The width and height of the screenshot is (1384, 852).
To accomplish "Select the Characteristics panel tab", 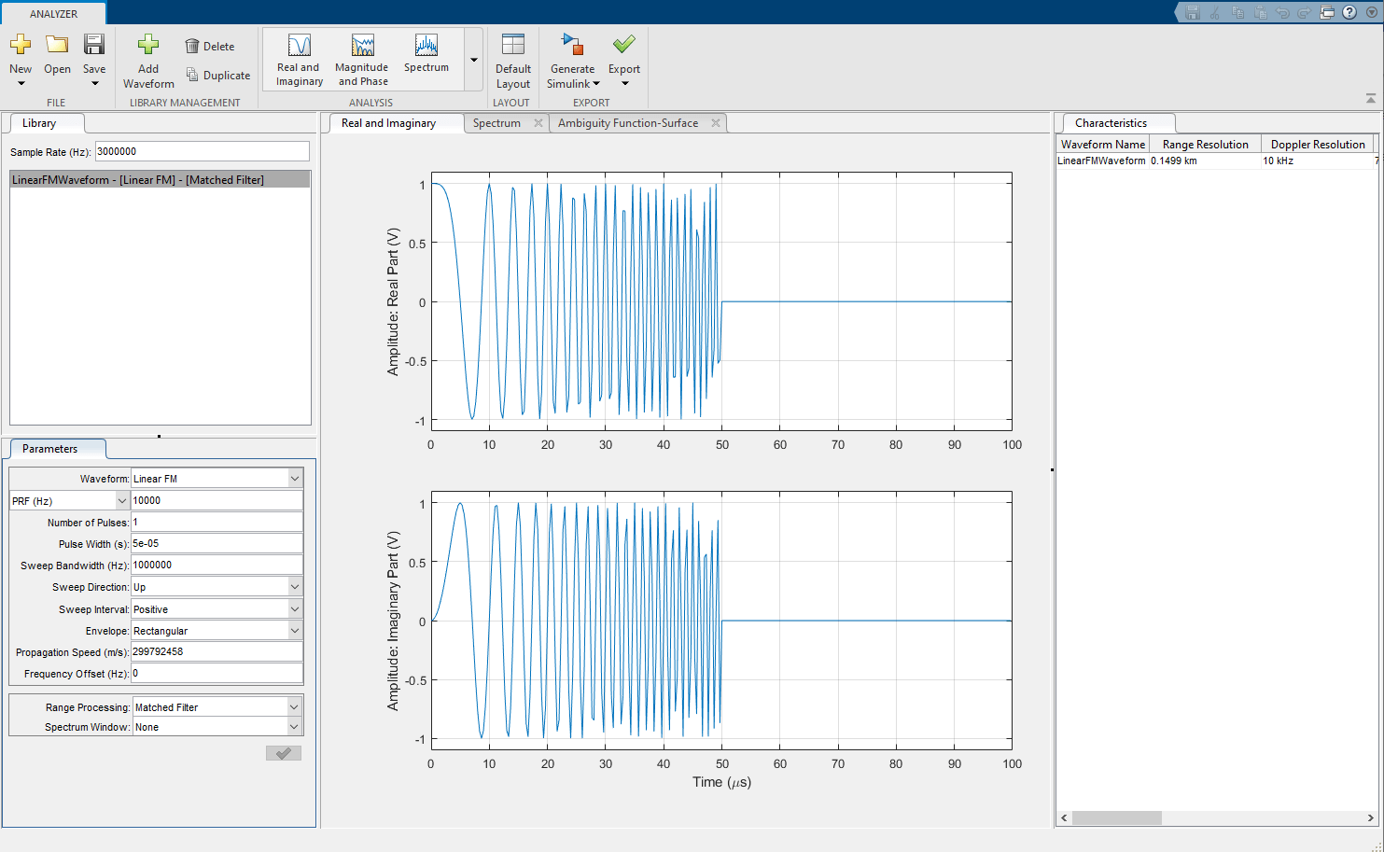I will [1117, 122].
